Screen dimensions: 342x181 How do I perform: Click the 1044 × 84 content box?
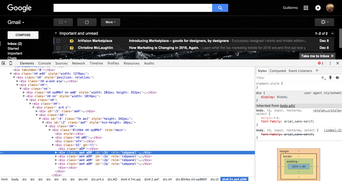click(298, 166)
